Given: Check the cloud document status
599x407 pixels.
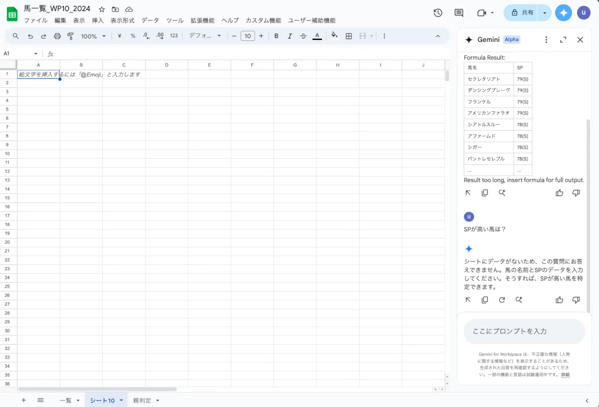Looking at the screenshot, I should pyautogui.click(x=129, y=9).
